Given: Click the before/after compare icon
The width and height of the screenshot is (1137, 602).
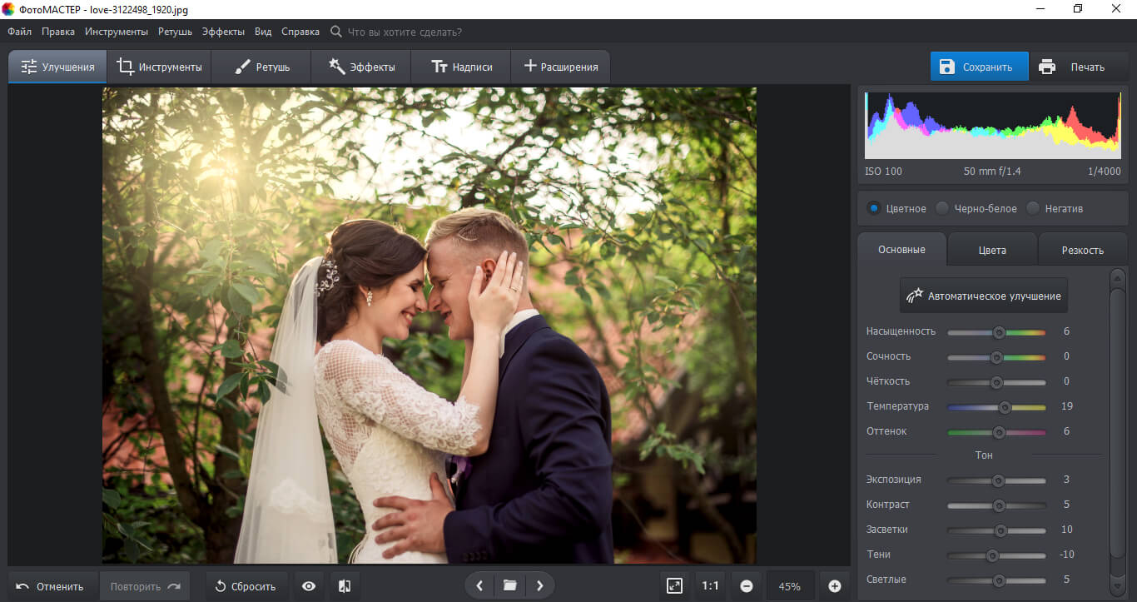Looking at the screenshot, I should [345, 586].
